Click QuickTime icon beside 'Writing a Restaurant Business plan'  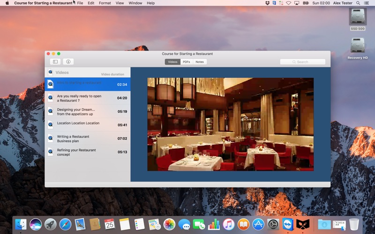click(x=50, y=138)
